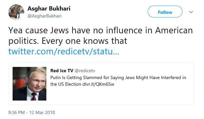Image resolution: width=204 pixels, height=119 pixels.
Task: Open the @AsgharBukhari handle link
Action: (x=44, y=16)
